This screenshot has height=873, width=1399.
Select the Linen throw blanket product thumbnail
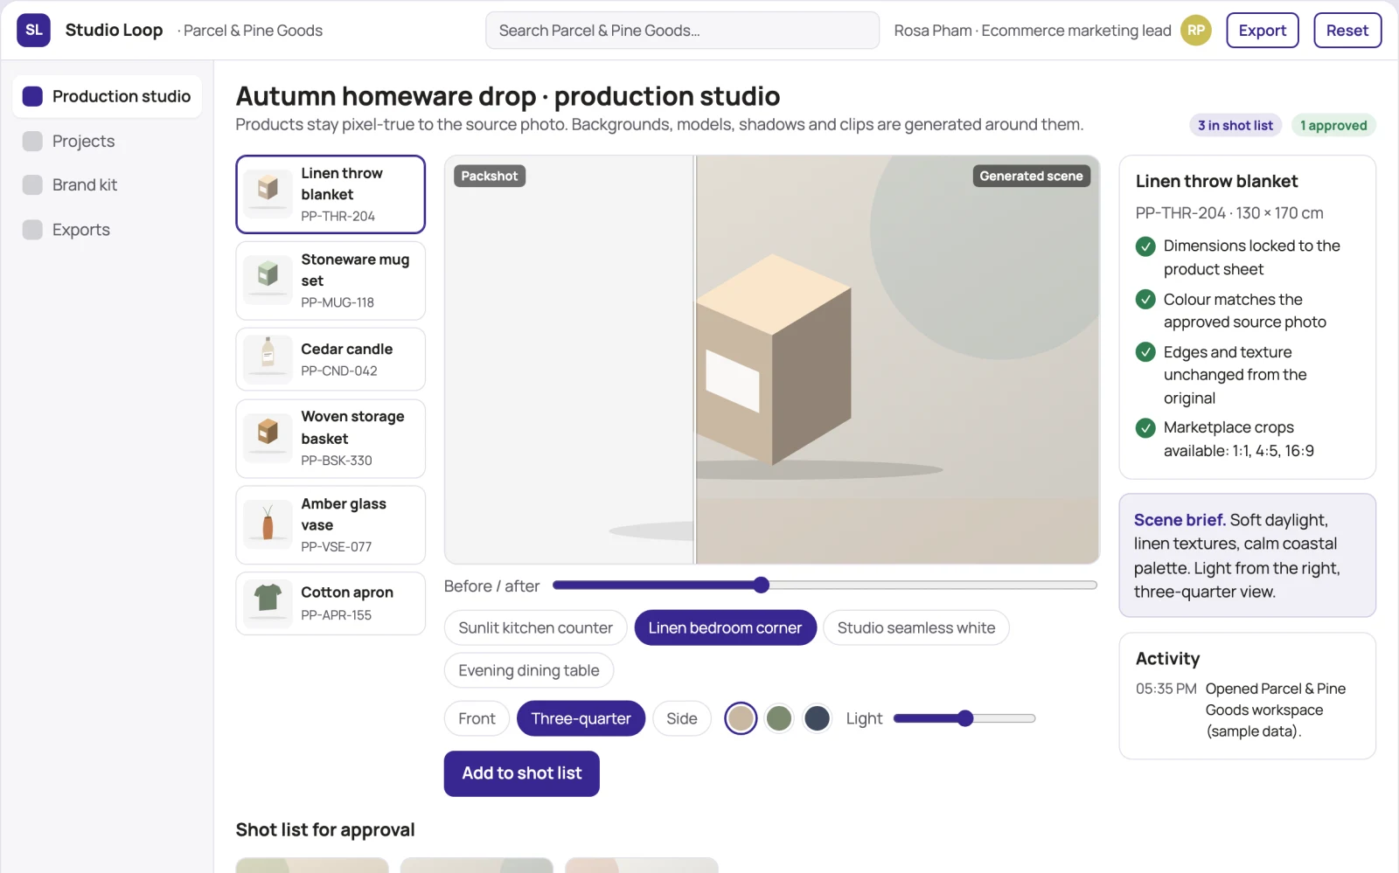click(x=268, y=194)
